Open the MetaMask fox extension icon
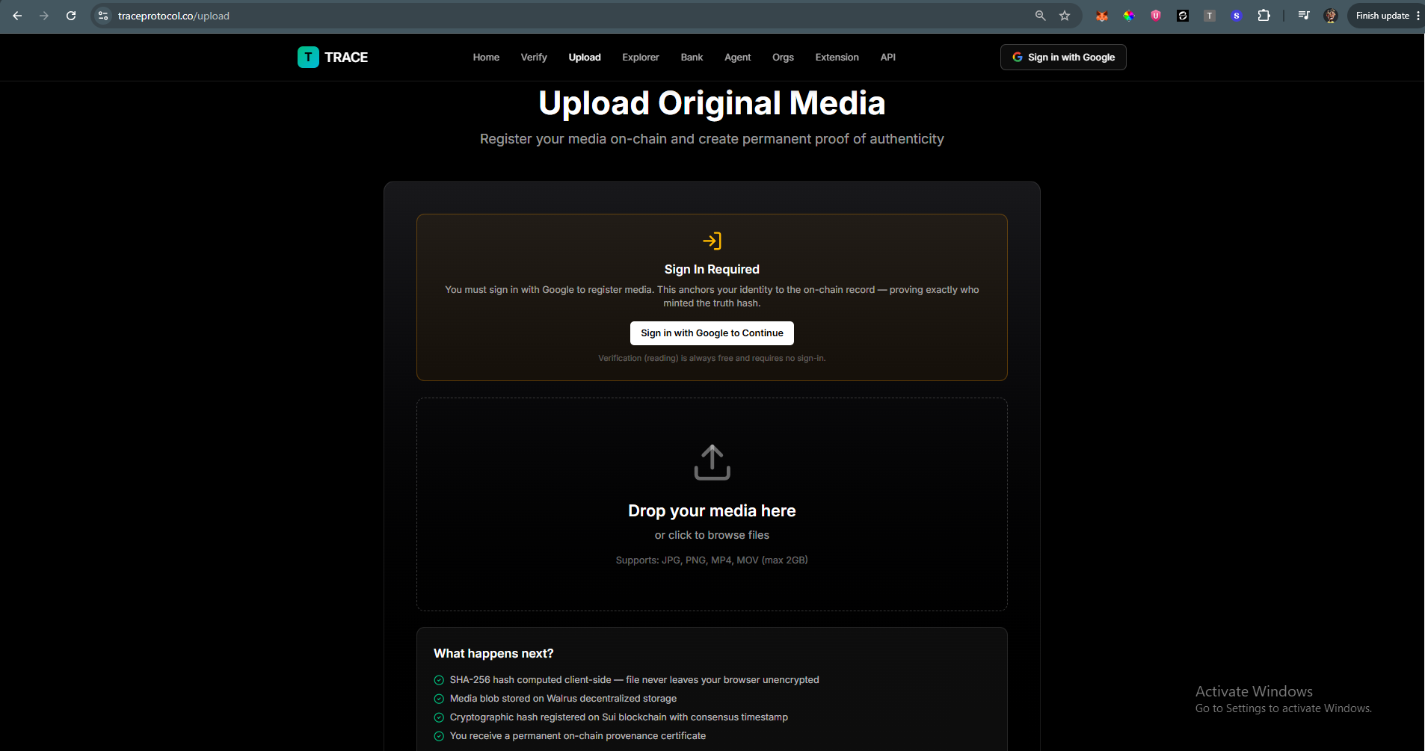This screenshot has width=1425, height=751. 1102,16
